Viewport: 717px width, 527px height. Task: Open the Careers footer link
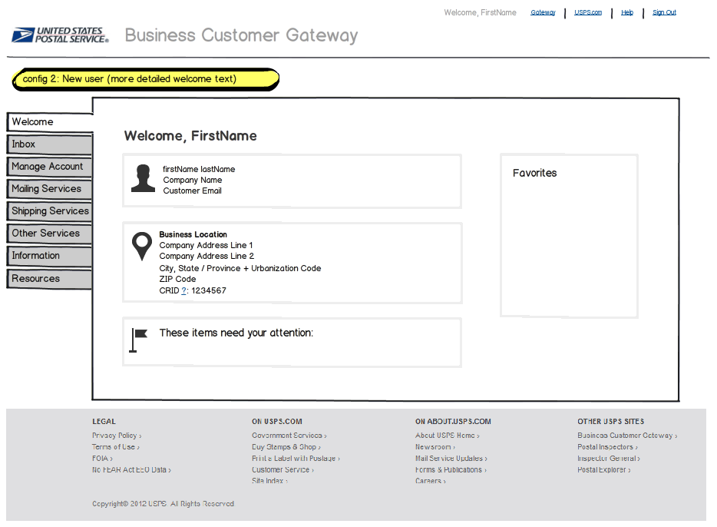pos(431,481)
